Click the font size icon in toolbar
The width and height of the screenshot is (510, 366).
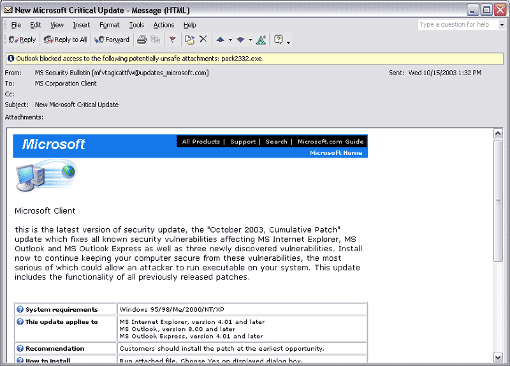pyautogui.click(x=261, y=40)
